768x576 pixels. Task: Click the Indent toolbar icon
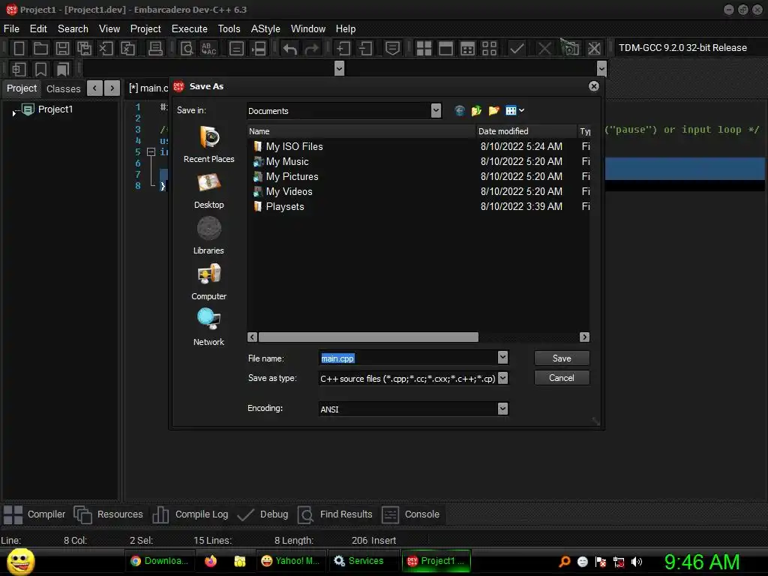point(343,48)
